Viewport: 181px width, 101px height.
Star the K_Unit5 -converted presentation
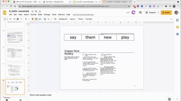pyautogui.click(x=32, y=11)
